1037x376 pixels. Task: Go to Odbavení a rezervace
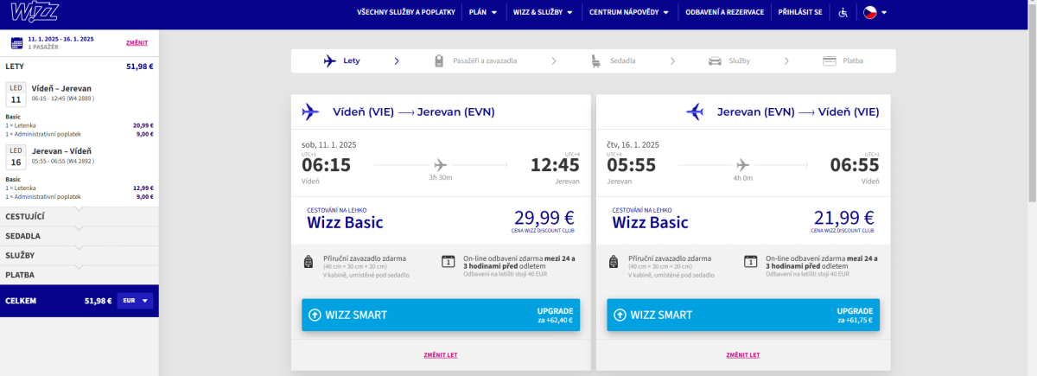[x=724, y=12]
